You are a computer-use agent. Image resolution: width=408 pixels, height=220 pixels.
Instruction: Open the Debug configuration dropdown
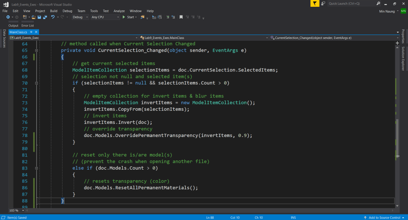[80, 17]
